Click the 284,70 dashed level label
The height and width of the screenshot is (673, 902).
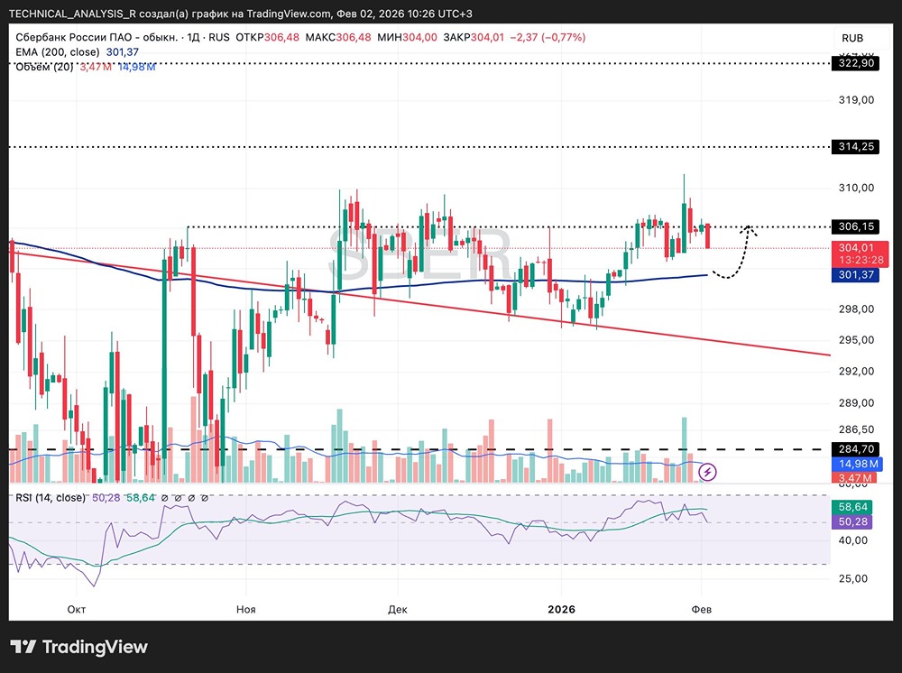point(857,449)
